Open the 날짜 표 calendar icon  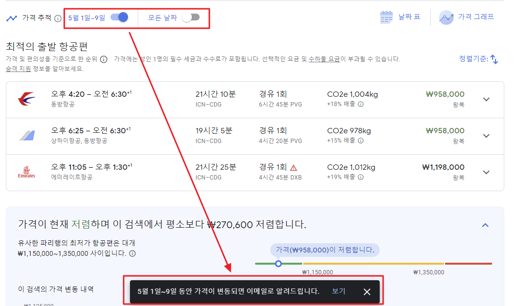[x=387, y=17]
